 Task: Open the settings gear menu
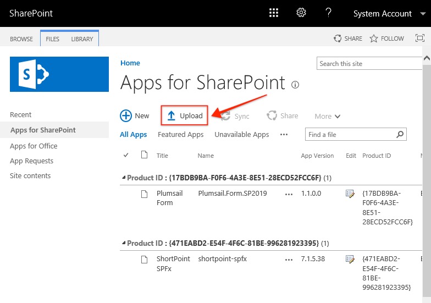click(x=301, y=13)
